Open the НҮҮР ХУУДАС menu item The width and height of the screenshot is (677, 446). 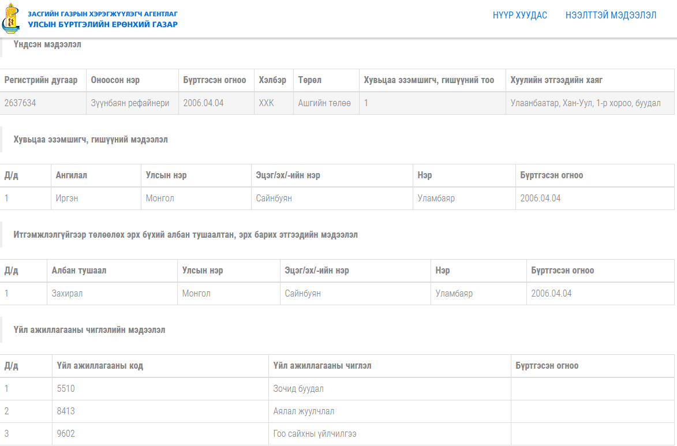(x=519, y=16)
